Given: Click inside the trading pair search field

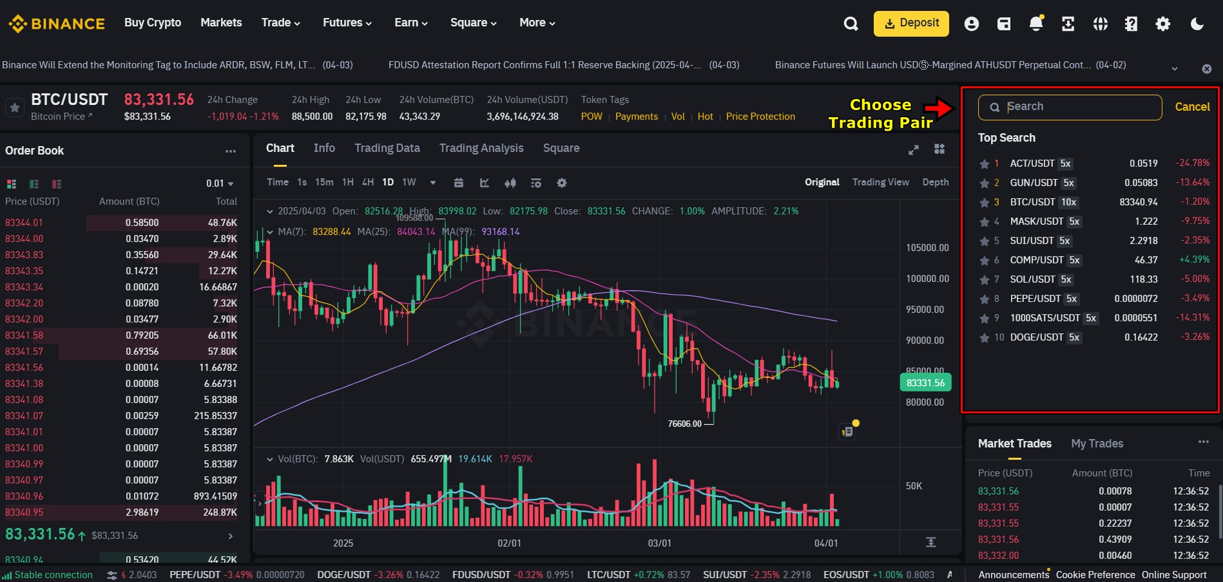Looking at the screenshot, I should coord(1070,107).
